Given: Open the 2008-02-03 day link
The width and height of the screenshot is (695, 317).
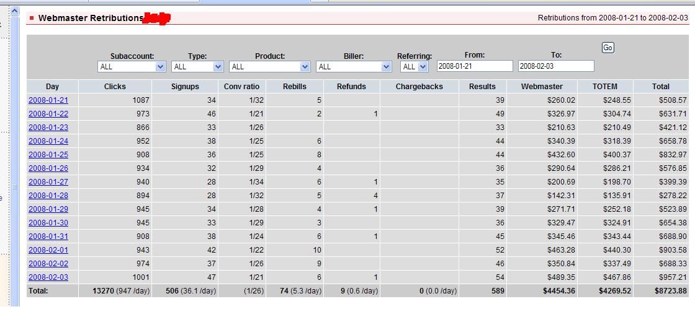Looking at the screenshot, I should point(48,277).
